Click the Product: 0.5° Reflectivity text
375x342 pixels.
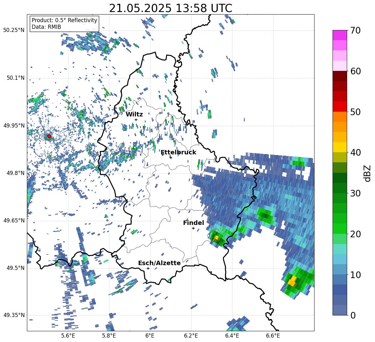64,20
